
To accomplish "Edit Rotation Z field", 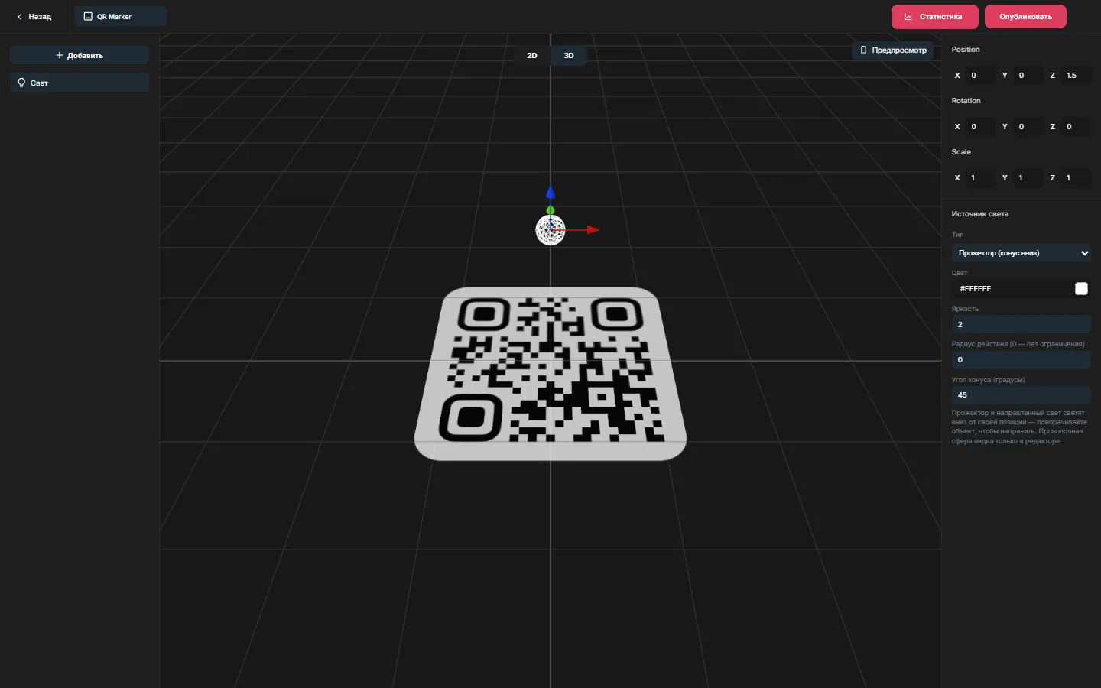I will pyautogui.click(x=1076, y=126).
